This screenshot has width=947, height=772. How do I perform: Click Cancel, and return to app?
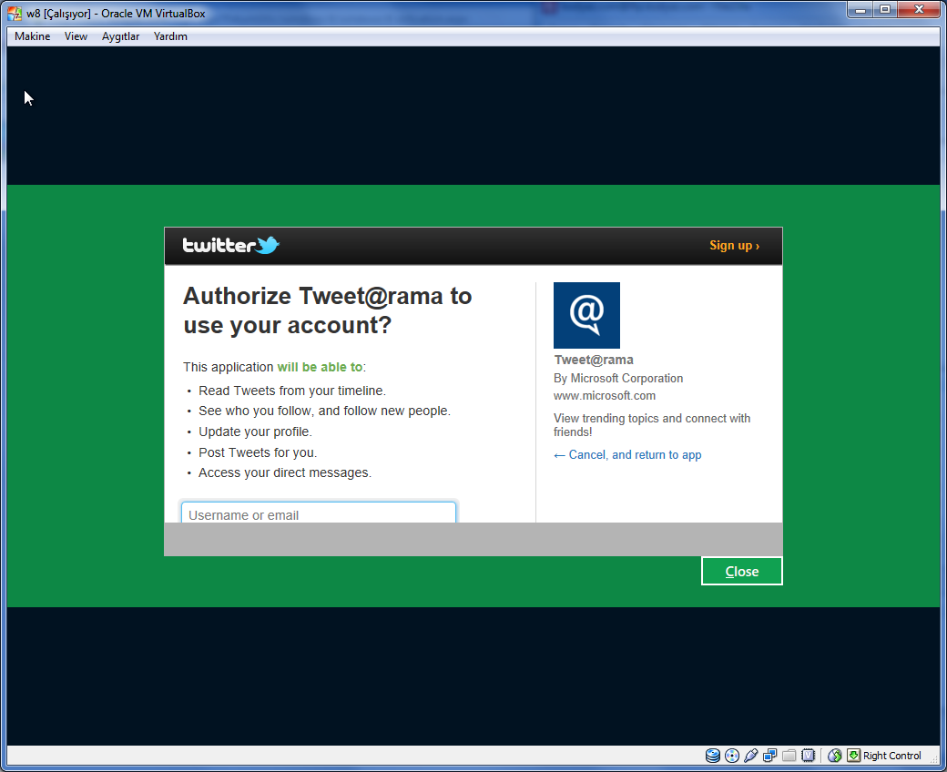pos(627,454)
